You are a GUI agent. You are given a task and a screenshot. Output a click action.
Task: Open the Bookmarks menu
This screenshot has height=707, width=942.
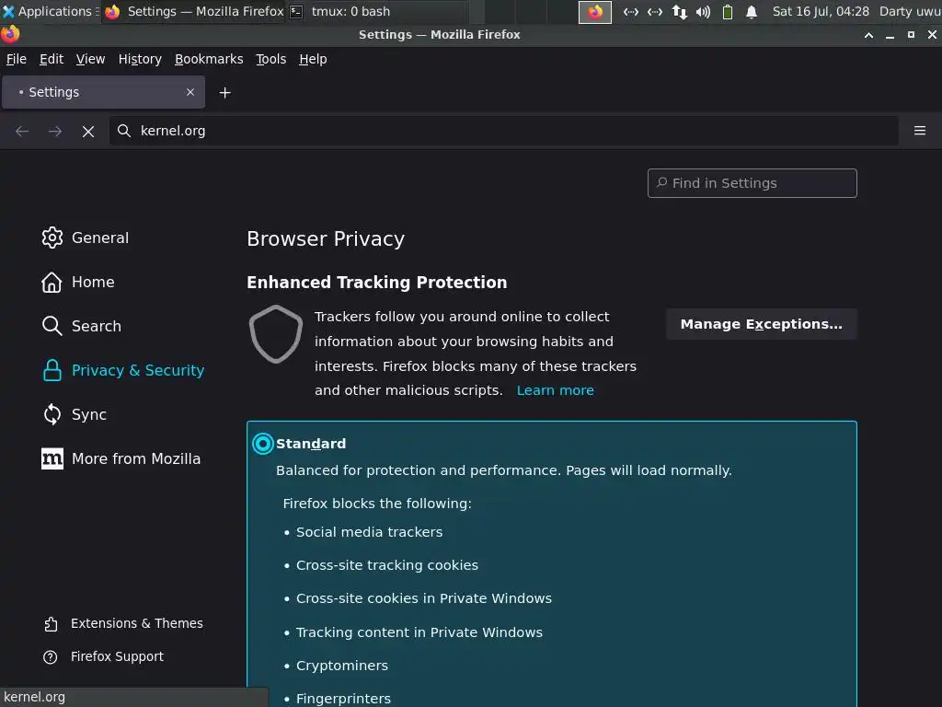pyautogui.click(x=209, y=59)
